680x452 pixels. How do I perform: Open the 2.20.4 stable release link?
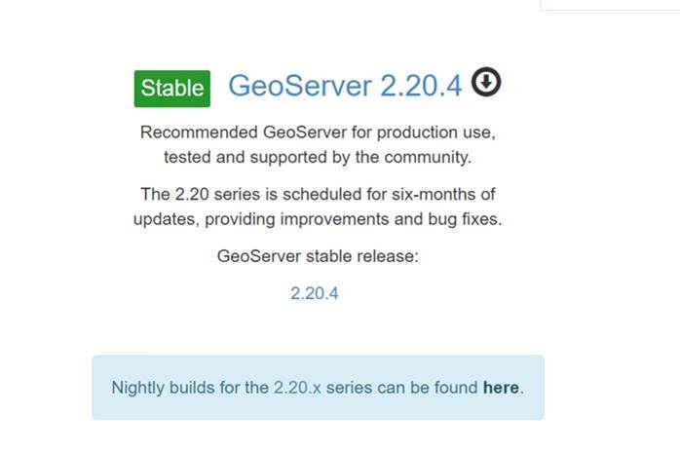pos(315,293)
